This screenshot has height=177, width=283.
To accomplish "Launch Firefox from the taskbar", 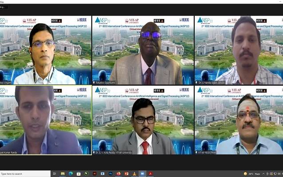I will pos(118,173).
